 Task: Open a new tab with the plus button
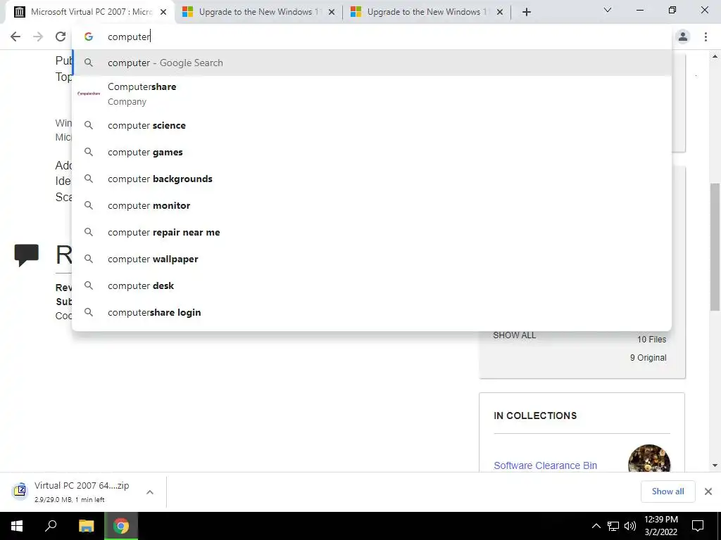527,12
